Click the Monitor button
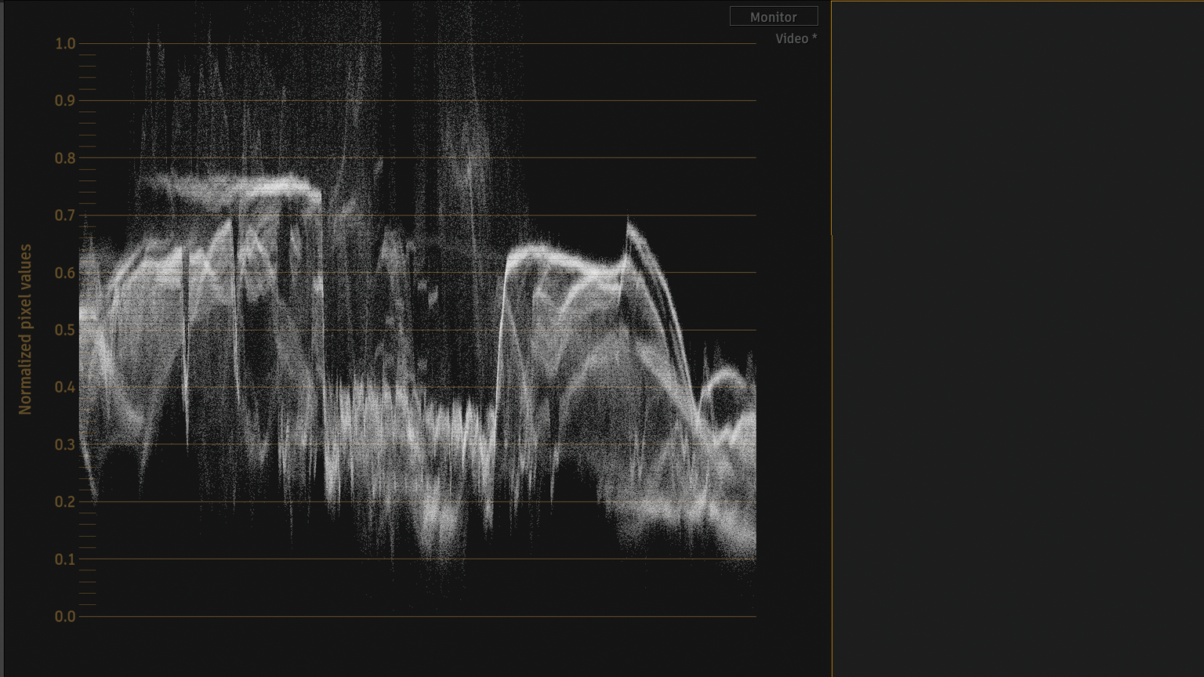1204x677 pixels. (x=774, y=16)
